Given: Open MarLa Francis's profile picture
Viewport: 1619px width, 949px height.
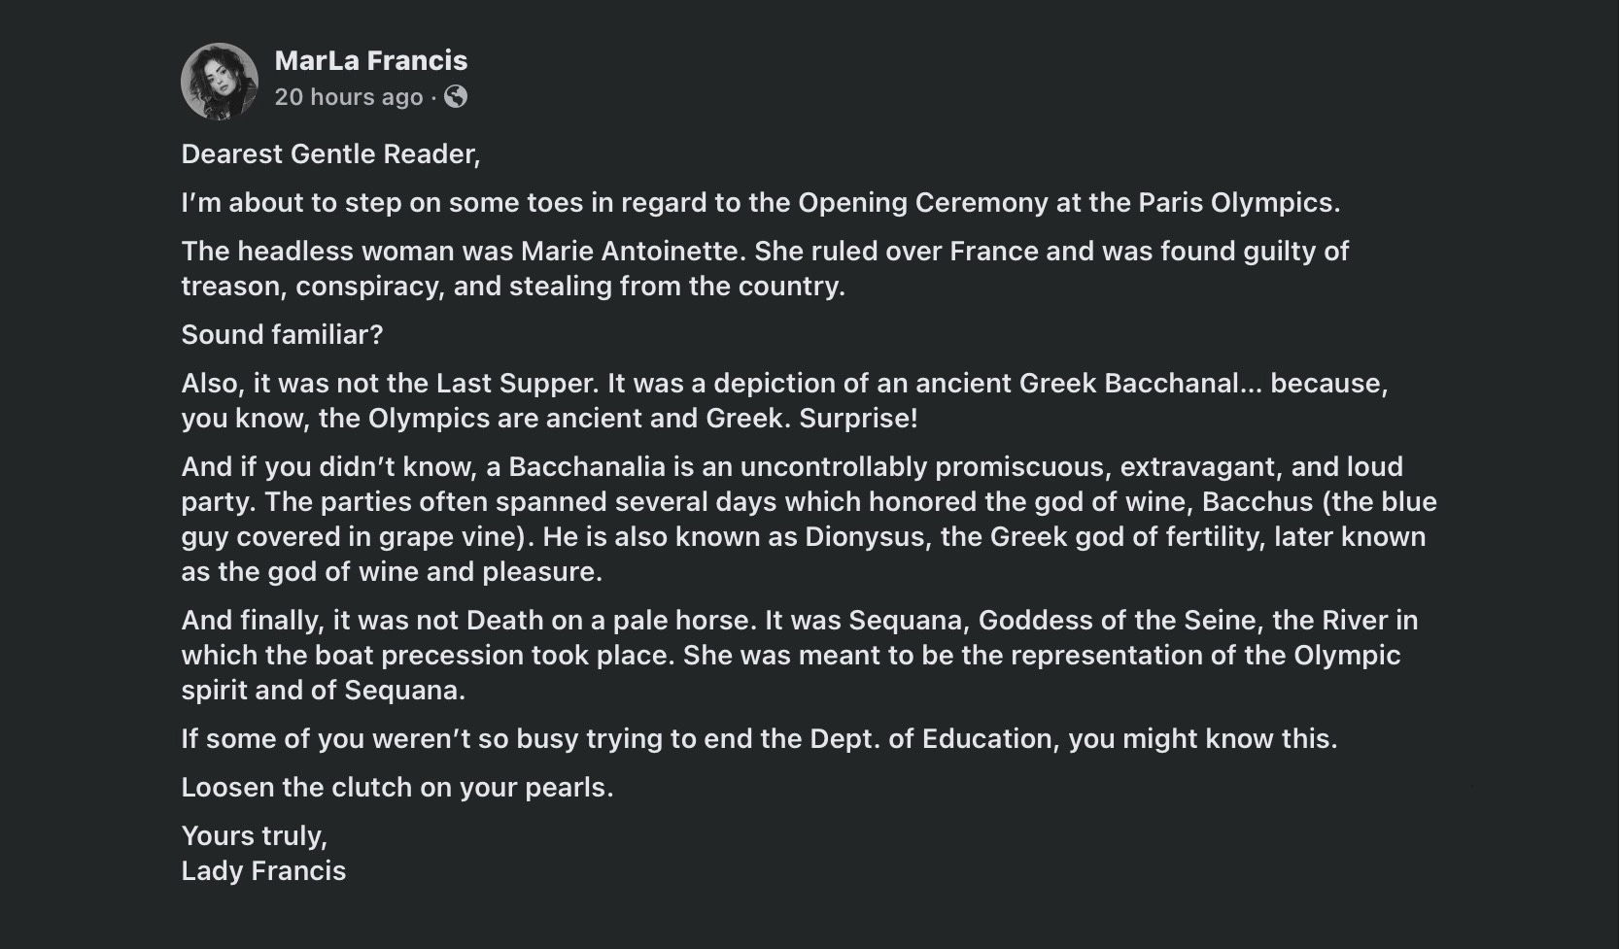Looking at the screenshot, I should point(220,82).
